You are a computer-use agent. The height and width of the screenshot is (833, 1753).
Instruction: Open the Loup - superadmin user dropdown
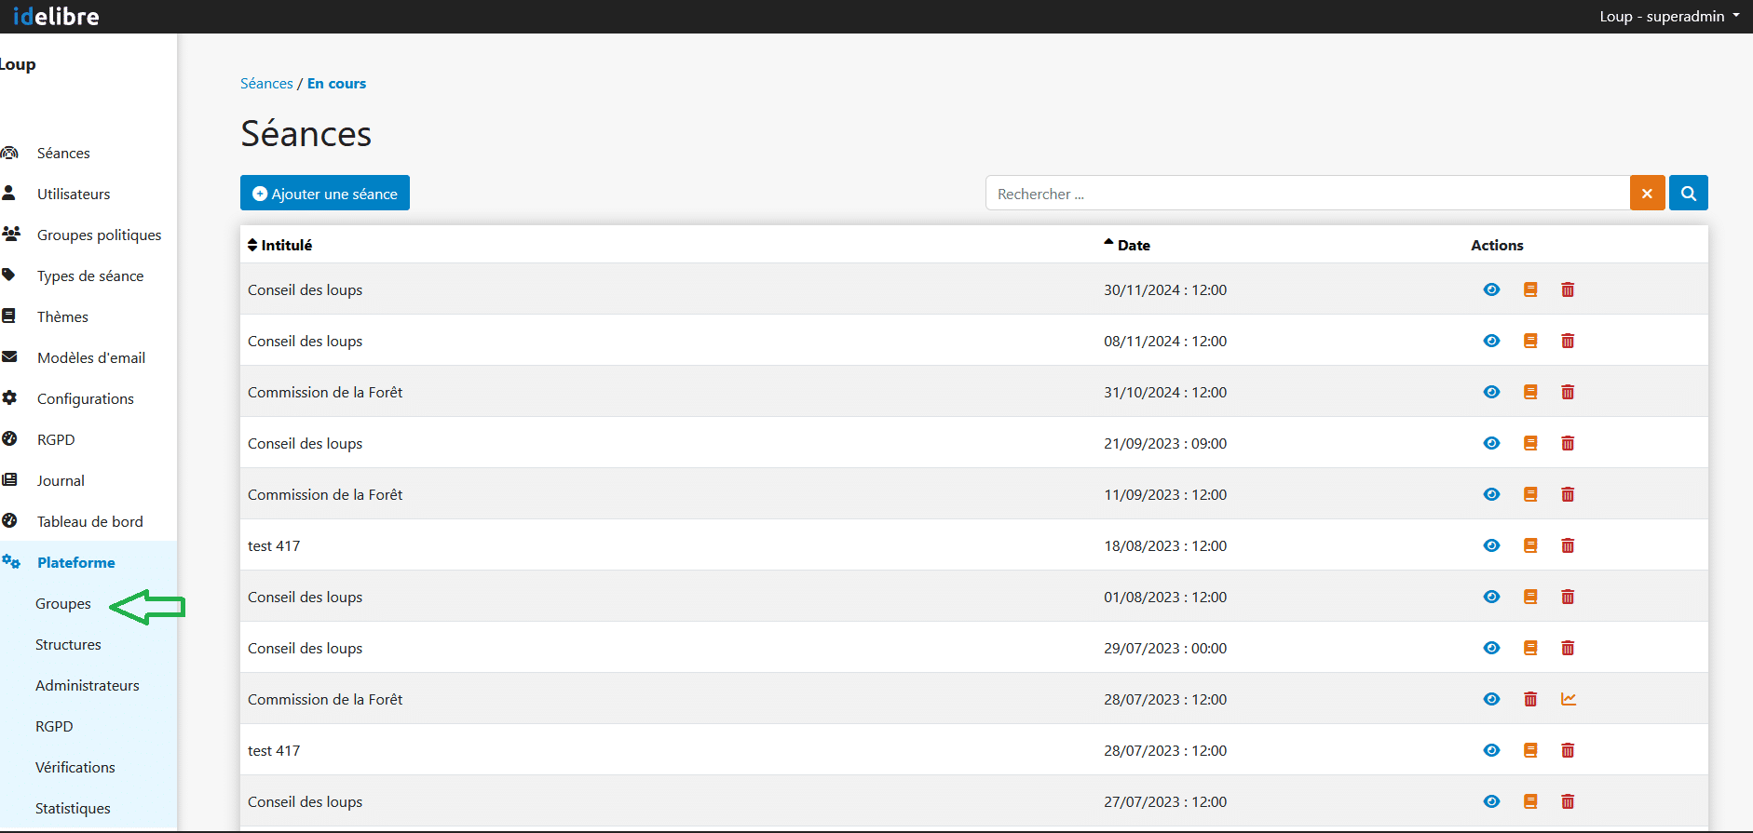[1669, 17]
